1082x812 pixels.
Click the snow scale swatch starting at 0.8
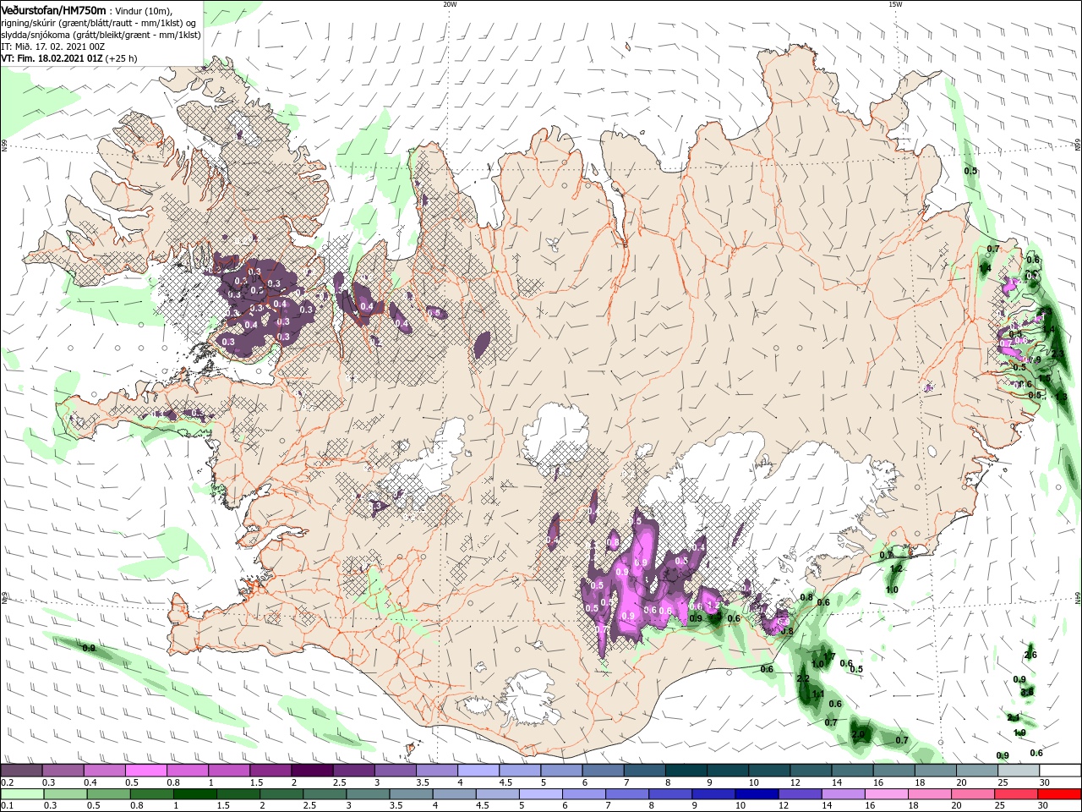tap(187, 771)
